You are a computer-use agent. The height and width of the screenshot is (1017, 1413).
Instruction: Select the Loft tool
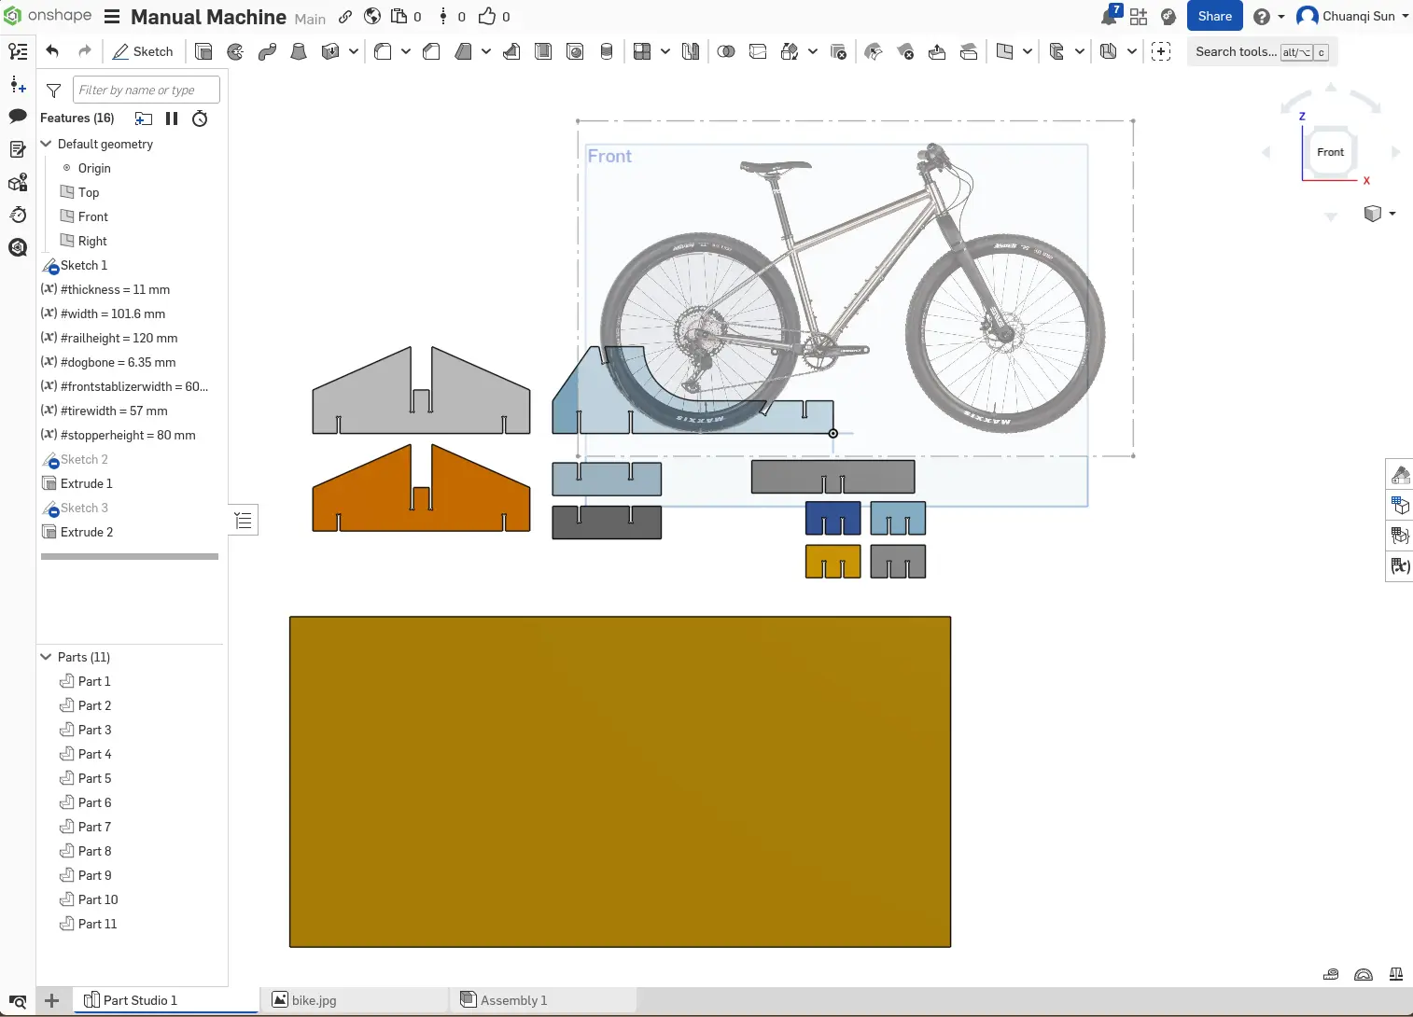tap(299, 52)
